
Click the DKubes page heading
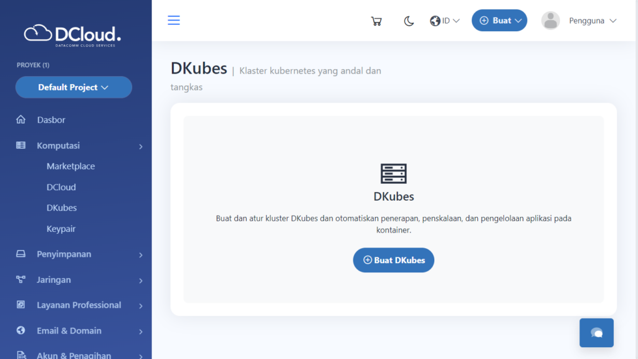point(199,69)
